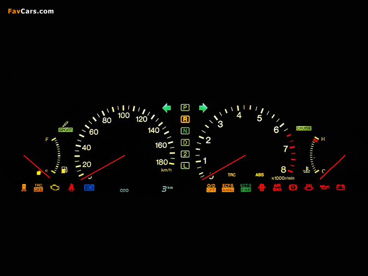Click the green SPORT indicator label

[65, 130]
